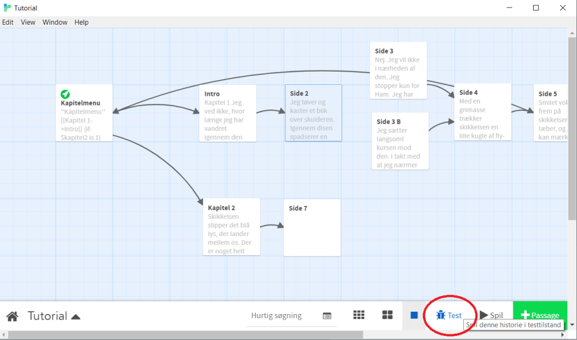
Task: Click the Test bug button
Action: pos(449,315)
